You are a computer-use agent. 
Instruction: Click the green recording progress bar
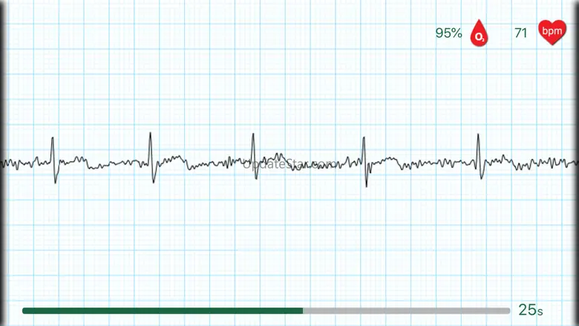tap(266, 311)
